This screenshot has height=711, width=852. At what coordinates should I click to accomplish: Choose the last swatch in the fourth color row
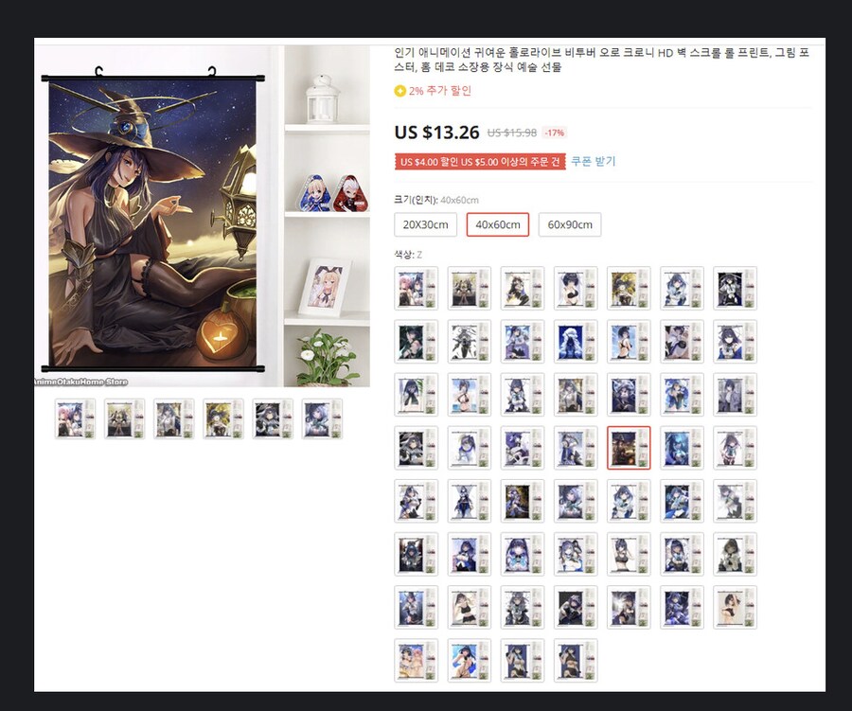pyautogui.click(x=736, y=448)
